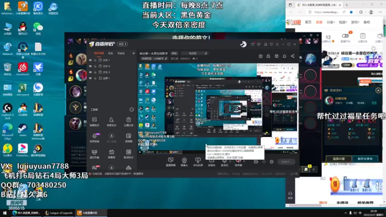Open the steam desktop icon
The height and width of the screenshot is (217, 386).
(23, 130)
